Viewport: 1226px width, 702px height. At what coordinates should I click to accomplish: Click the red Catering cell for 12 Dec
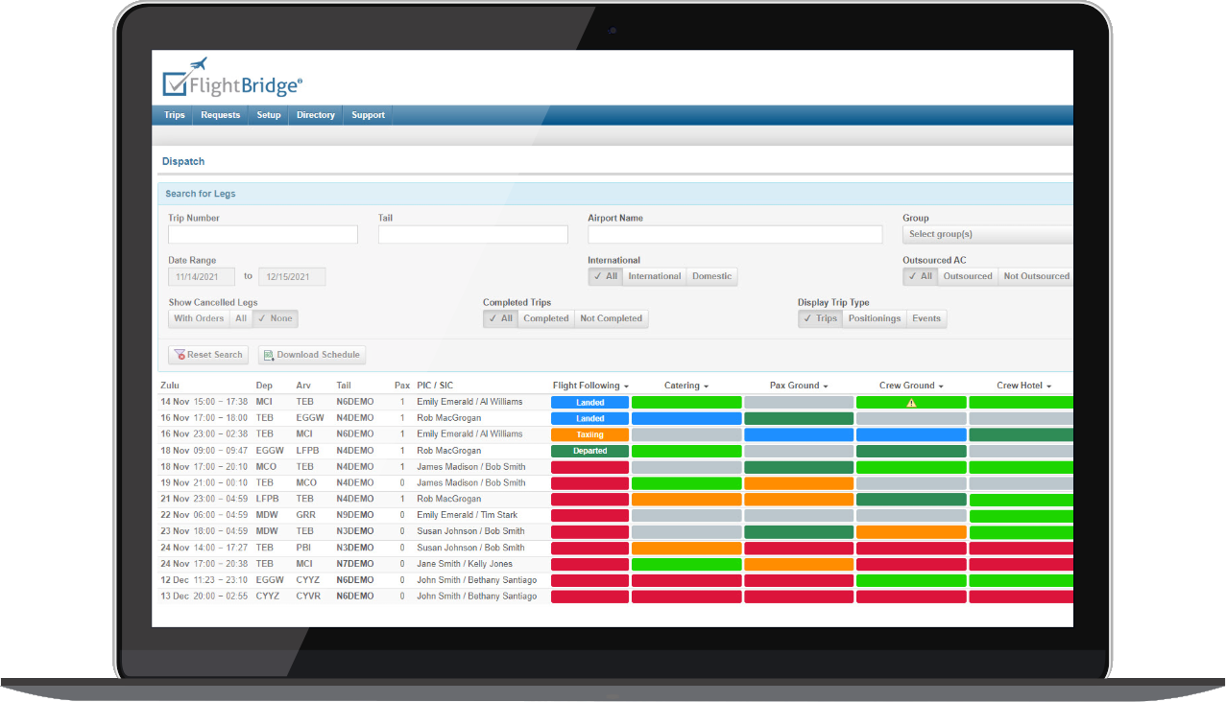tap(686, 580)
